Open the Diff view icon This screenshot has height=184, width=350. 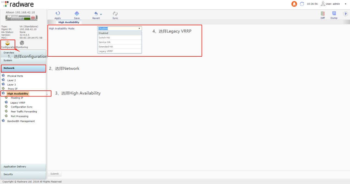pyautogui.click(x=323, y=14)
